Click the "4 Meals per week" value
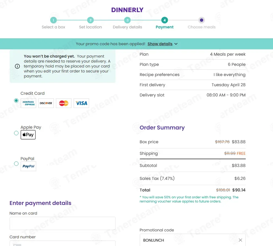Screen dimensions: 273x246 click(228, 54)
